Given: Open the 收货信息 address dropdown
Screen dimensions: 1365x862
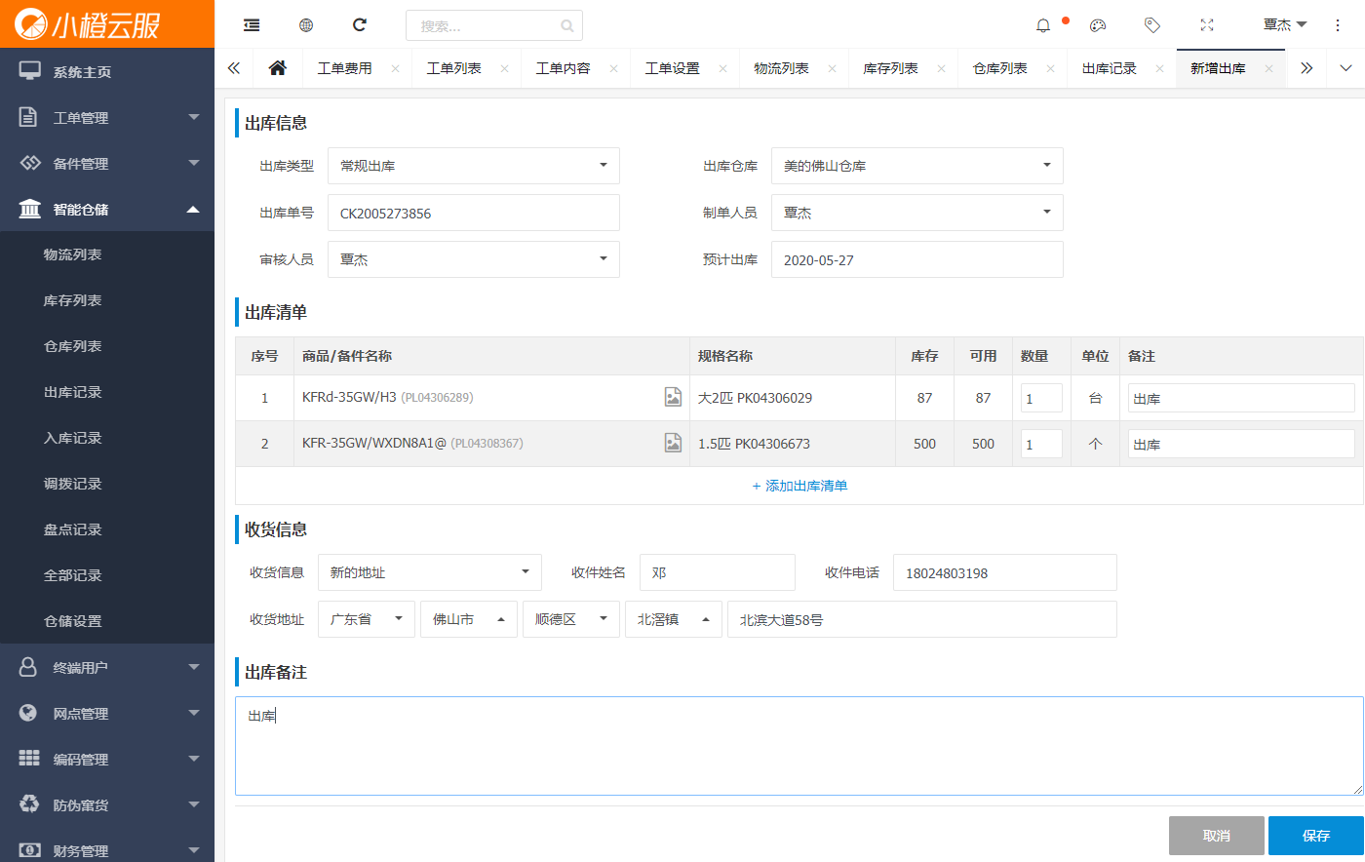Looking at the screenshot, I should point(430,572).
